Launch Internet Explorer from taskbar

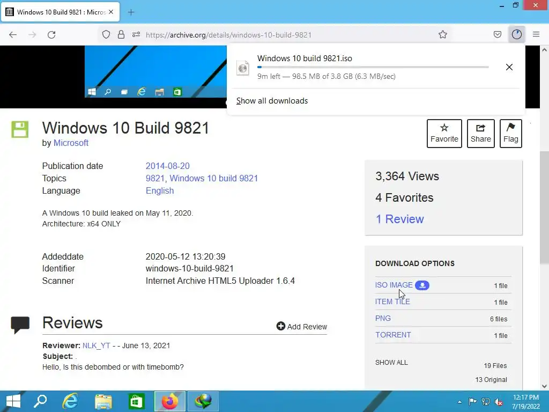click(x=70, y=401)
